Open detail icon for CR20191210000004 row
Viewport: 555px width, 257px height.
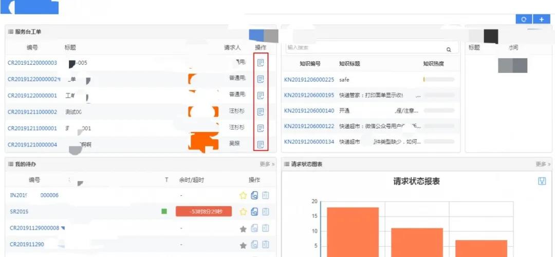pos(261,144)
